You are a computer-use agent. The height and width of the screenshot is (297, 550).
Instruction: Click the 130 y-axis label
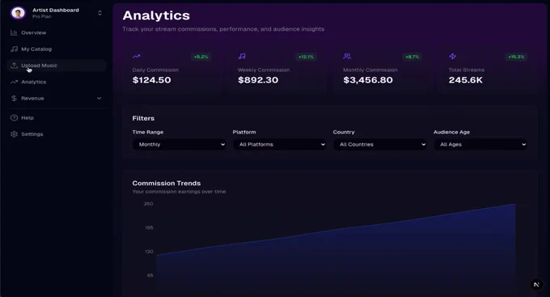tap(149, 252)
